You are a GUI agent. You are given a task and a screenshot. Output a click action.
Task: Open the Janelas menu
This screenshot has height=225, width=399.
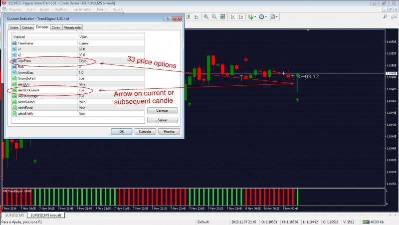pyautogui.click(x=102, y=9)
